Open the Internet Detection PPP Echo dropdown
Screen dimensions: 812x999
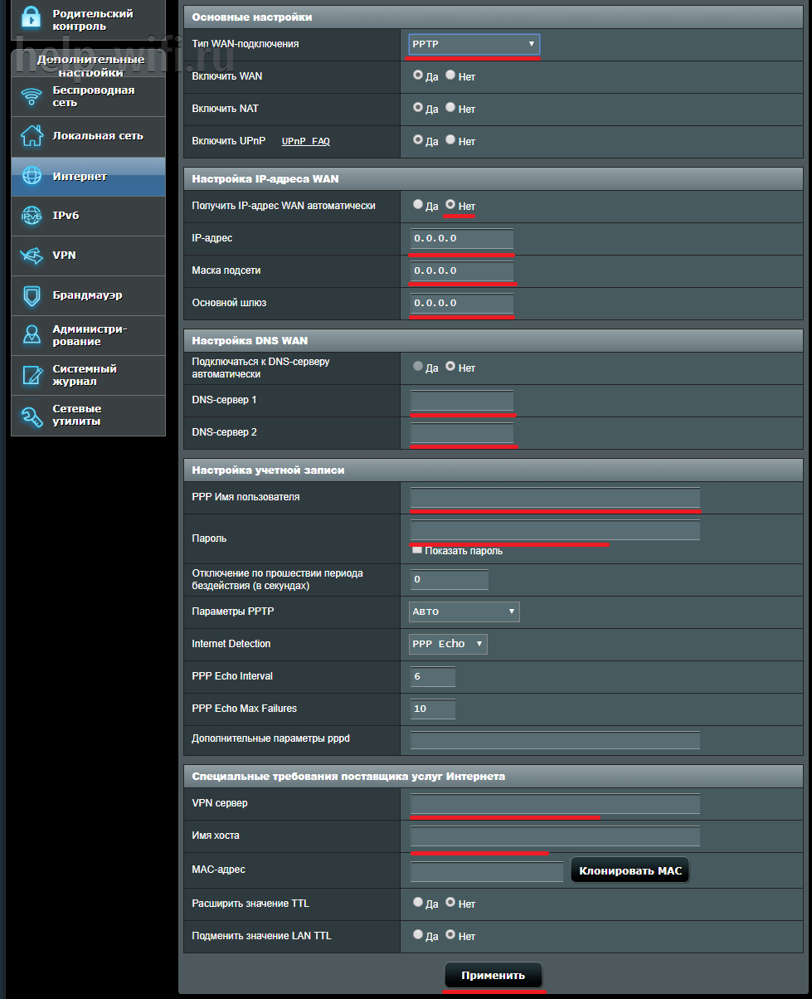(448, 644)
